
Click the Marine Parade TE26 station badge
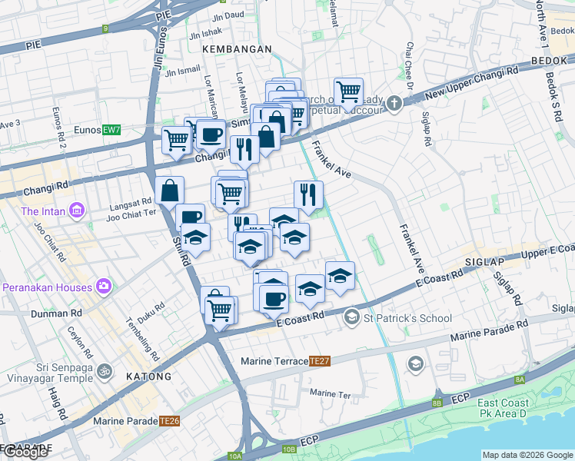coord(169,421)
